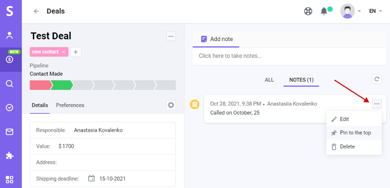Open the Search magnifier icon in sidebar
The width and height of the screenshot is (390, 188).
10,84
